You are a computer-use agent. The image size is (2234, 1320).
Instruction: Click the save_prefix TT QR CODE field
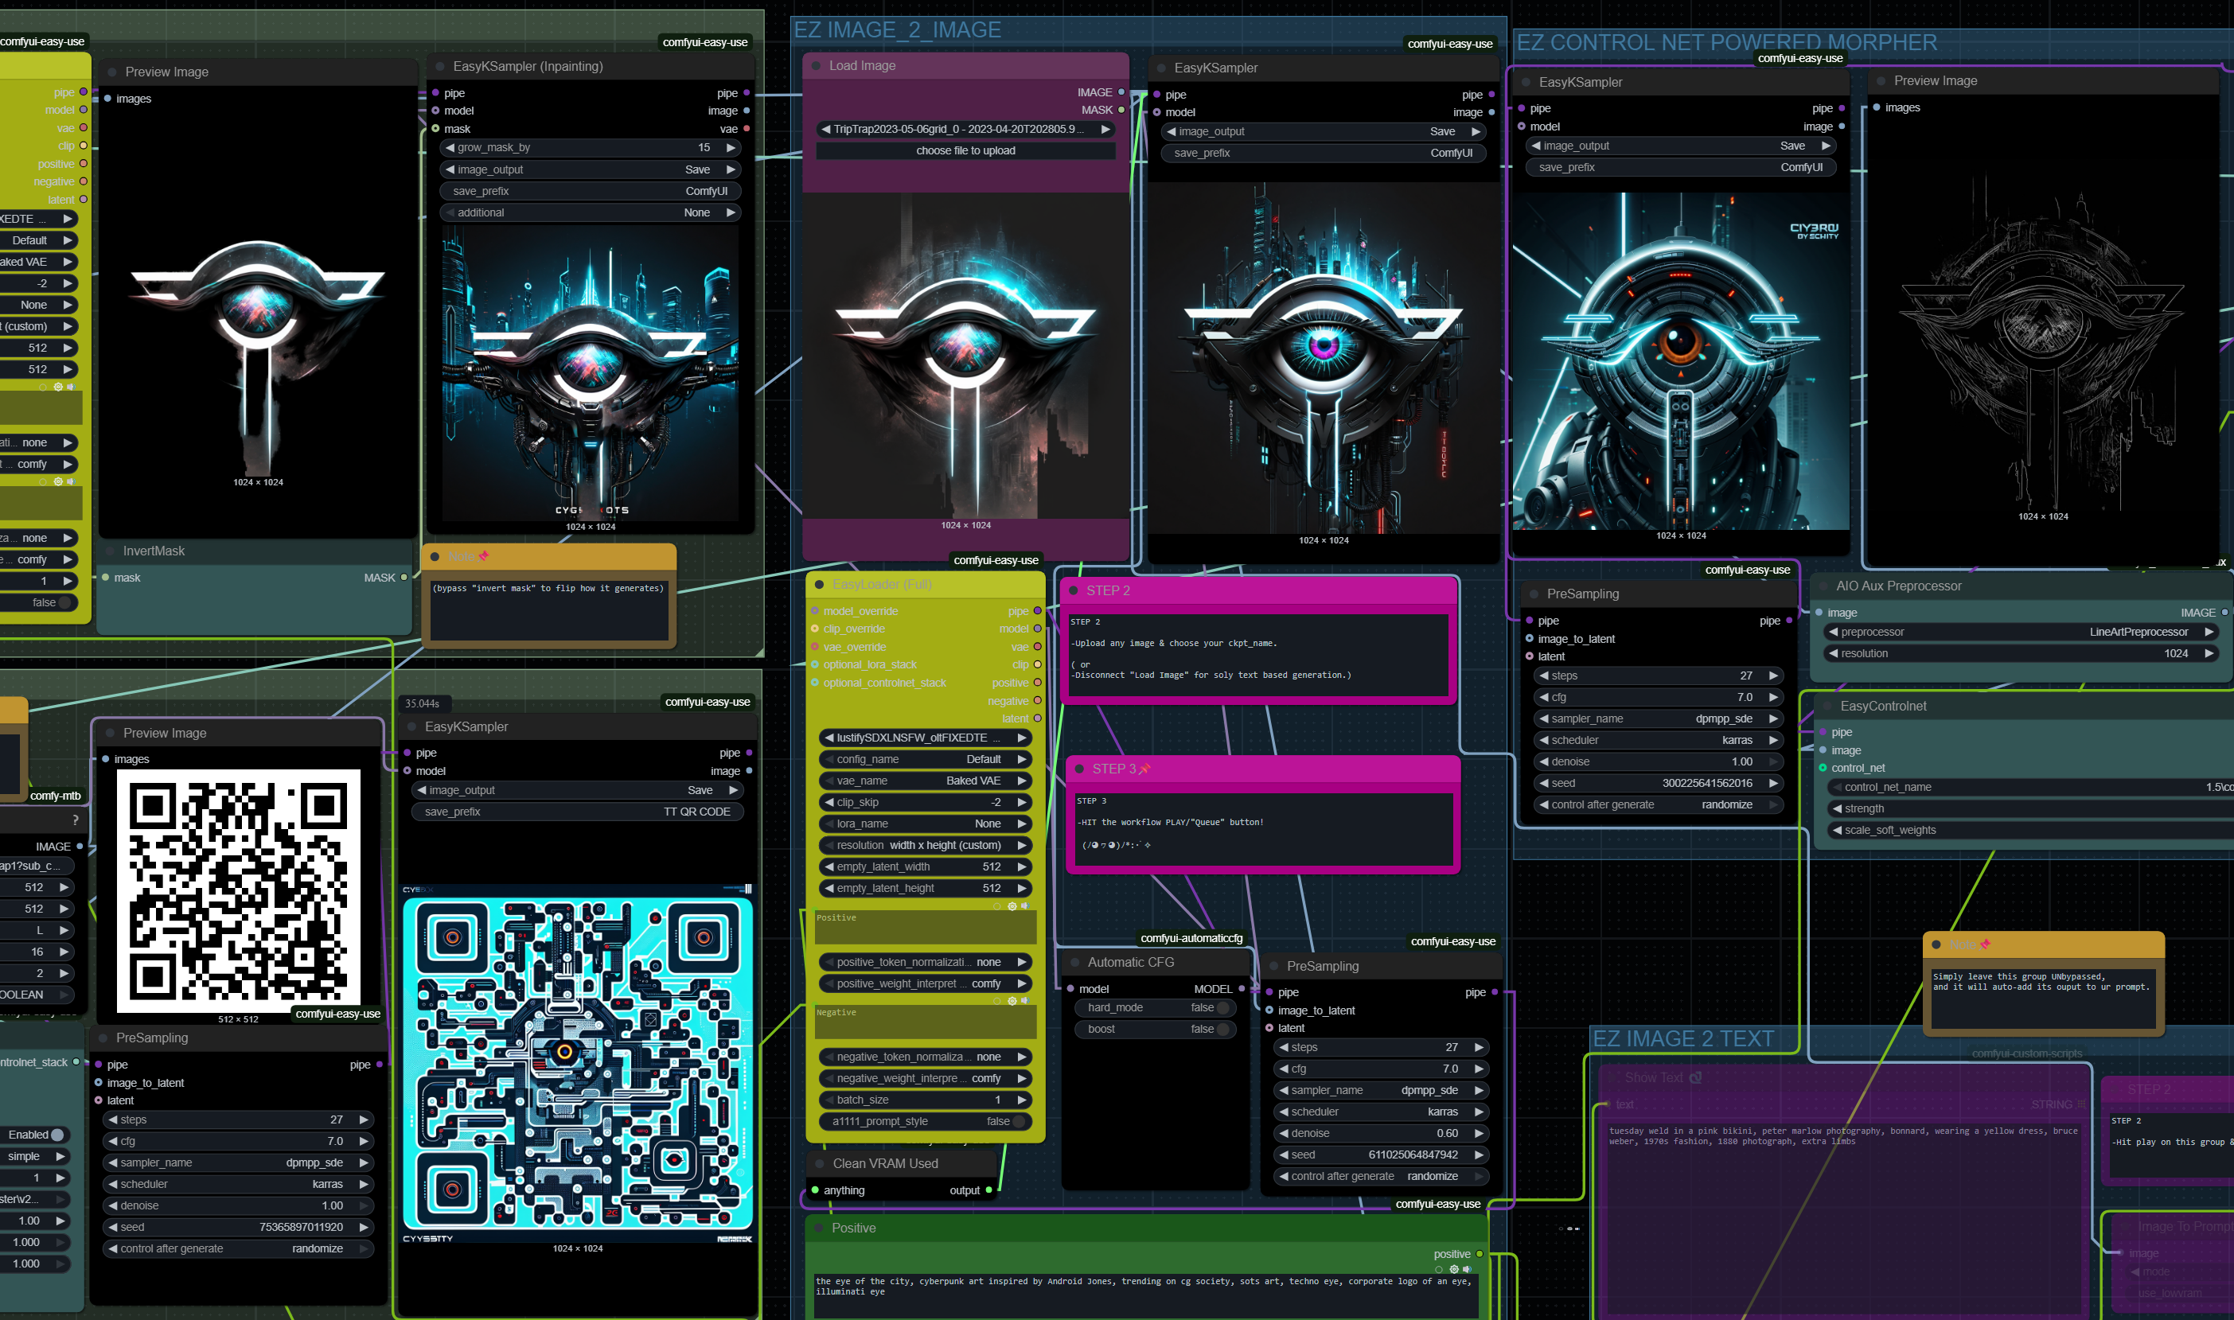[578, 812]
